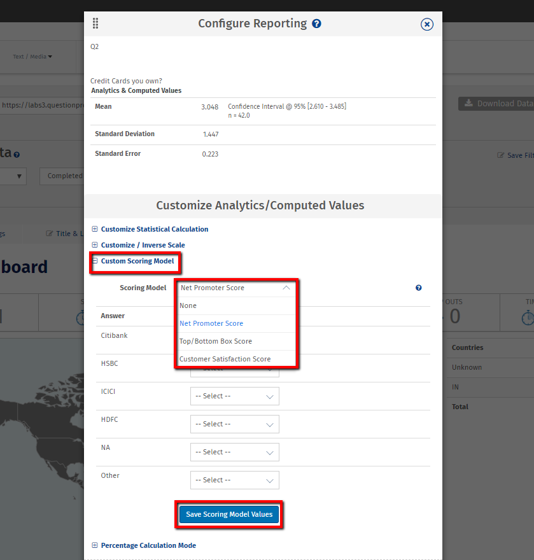Screen dimensions: 534x560
Task: Click Save Scoring Model Values button
Action: [228, 514]
